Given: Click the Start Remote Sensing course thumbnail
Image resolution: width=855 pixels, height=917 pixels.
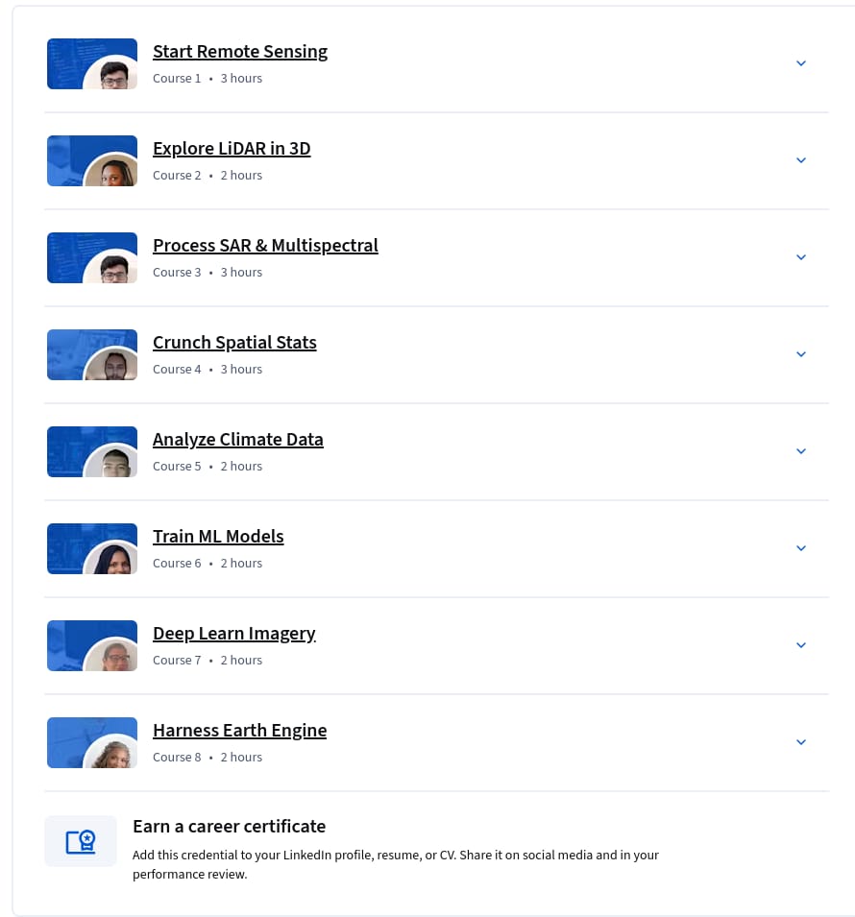Looking at the screenshot, I should pos(92,63).
